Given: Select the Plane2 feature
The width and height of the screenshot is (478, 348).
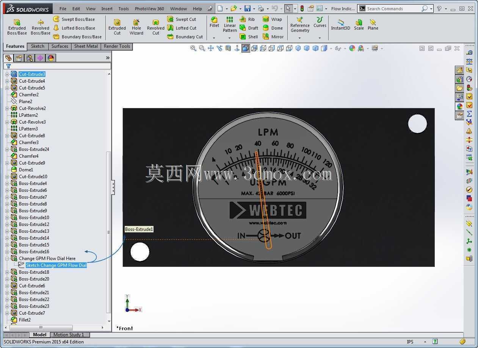Looking at the screenshot, I should (25, 102).
